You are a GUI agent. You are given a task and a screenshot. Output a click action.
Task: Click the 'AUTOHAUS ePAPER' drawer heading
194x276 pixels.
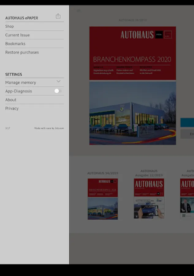[22, 18]
